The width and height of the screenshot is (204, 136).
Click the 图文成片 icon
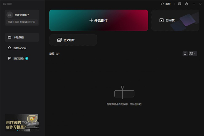(x=59, y=40)
